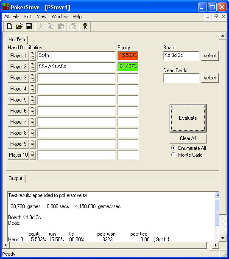Click the Board field showing Kd 9d 2c

pyautogui.click(x=182, y=56)
